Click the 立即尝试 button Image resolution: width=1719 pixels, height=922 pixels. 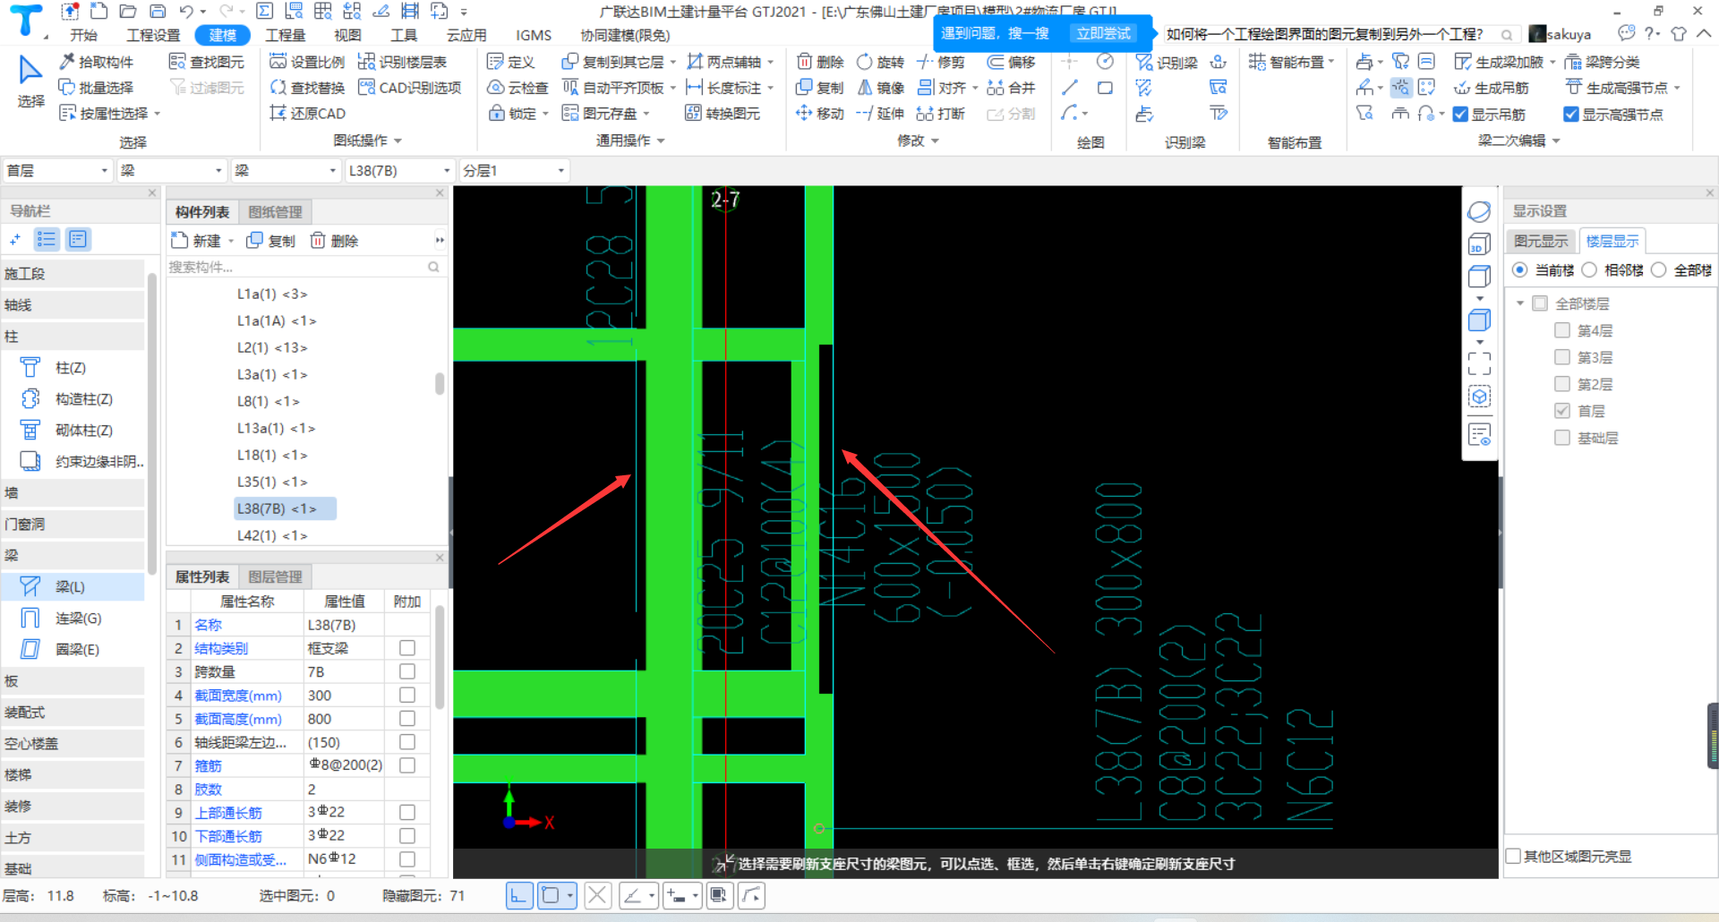point(1103,33)
